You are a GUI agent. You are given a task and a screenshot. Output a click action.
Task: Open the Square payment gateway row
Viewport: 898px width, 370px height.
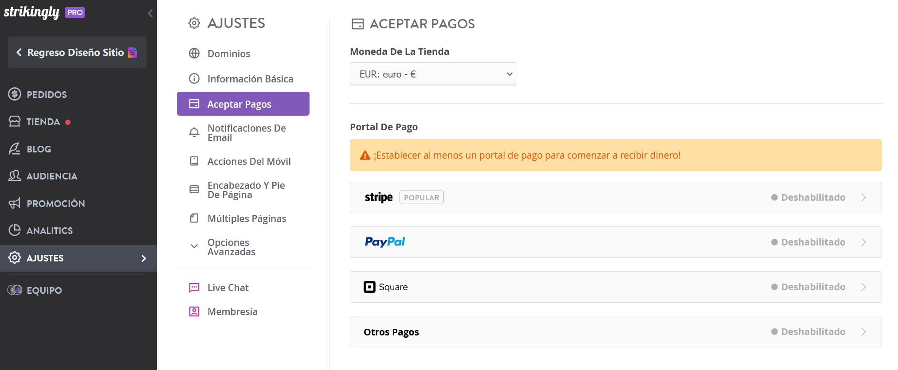pyautogui.click(x=616, y=287)
